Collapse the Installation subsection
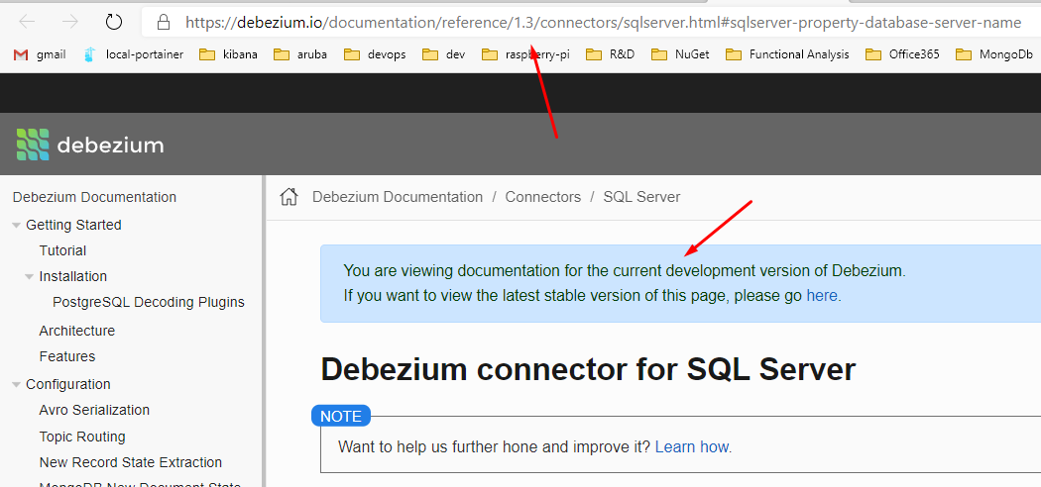1041x487 pixels. point(30,277)
